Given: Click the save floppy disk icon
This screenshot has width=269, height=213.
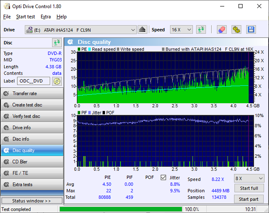Looking at the screenshot, I should click(251, 30).
